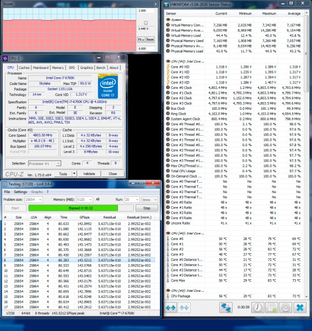Open the Memory (MiB) dropdown in LinX

tap(90, 200)
